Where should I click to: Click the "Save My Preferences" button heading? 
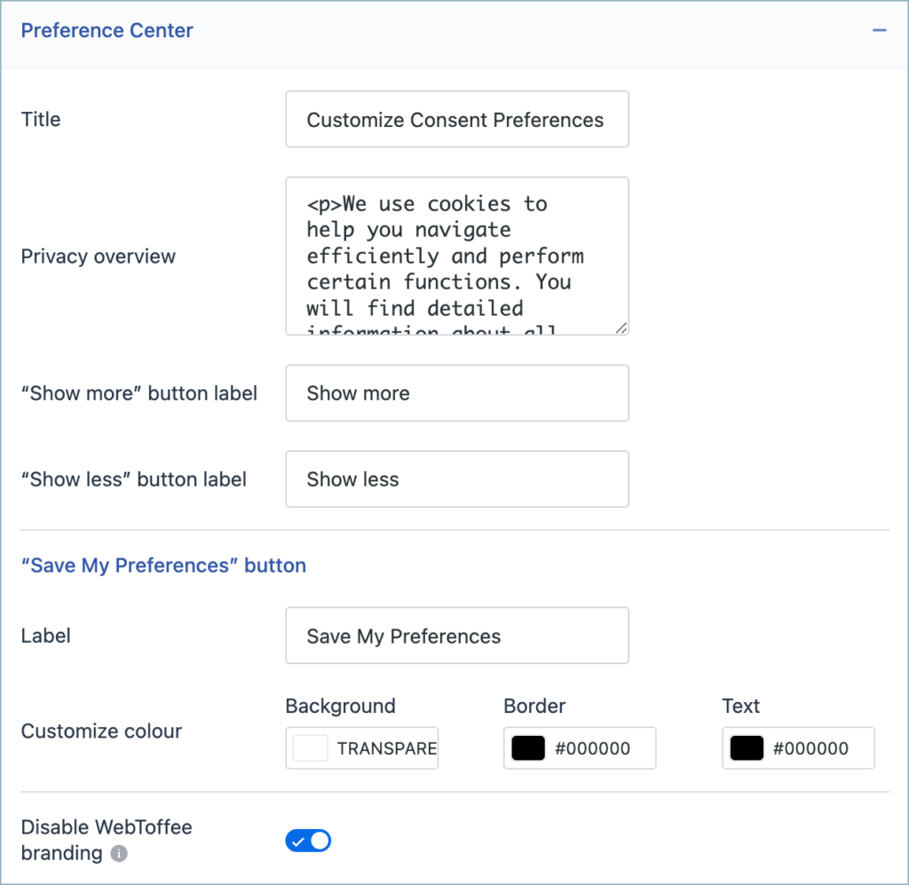(163, 565)
